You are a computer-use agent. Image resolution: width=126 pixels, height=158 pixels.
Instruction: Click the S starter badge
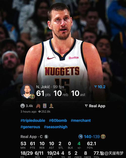click(46, 137)
